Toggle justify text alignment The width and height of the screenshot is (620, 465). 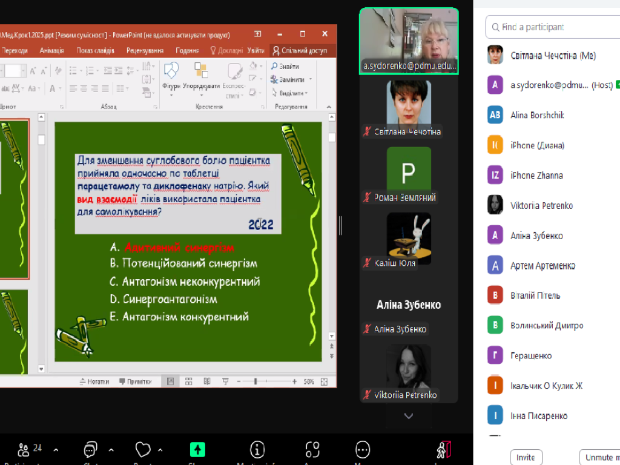105,88
